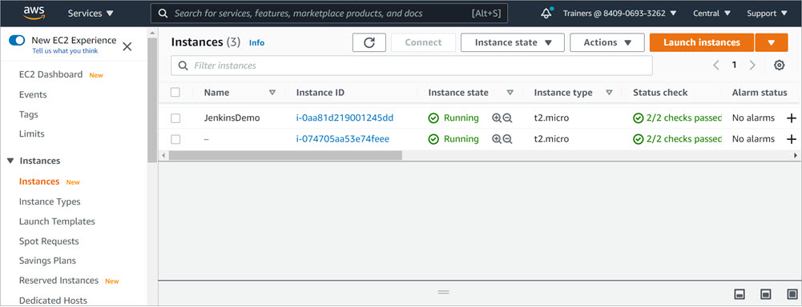
Task: Sort by Name column arrow
Action: 272,93
